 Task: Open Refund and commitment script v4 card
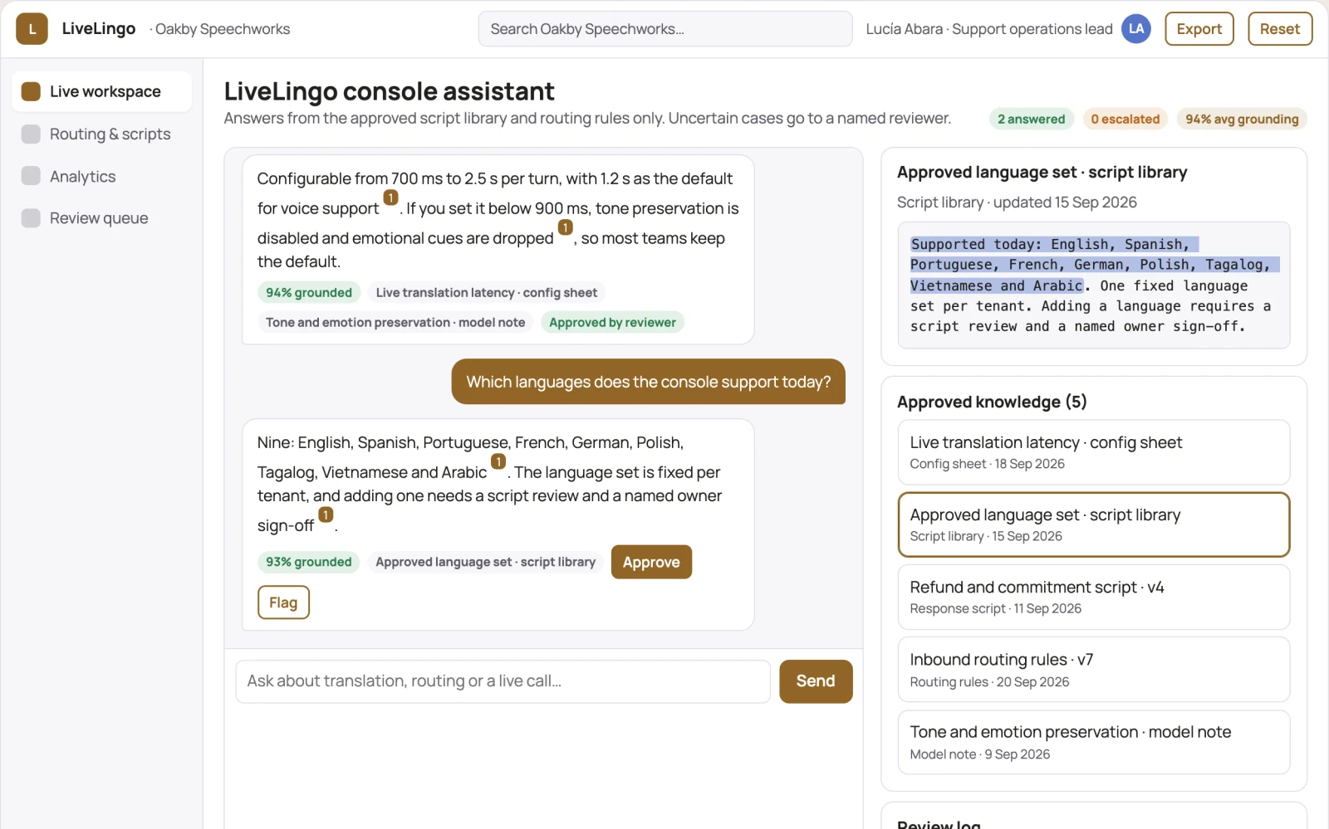1094,597
